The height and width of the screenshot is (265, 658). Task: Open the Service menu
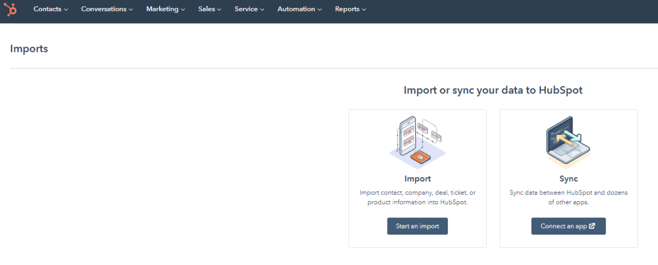point(249,9)
